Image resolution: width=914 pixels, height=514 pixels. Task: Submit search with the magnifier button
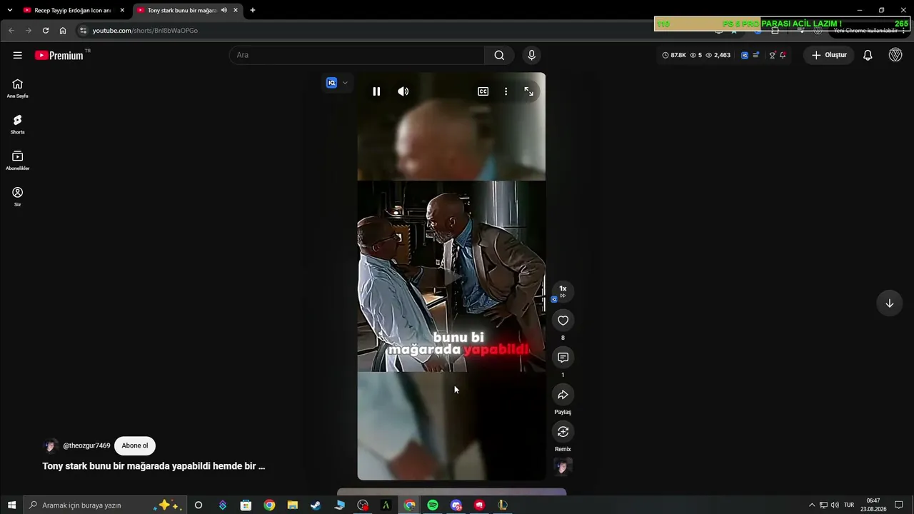click(x=499, y=55)
